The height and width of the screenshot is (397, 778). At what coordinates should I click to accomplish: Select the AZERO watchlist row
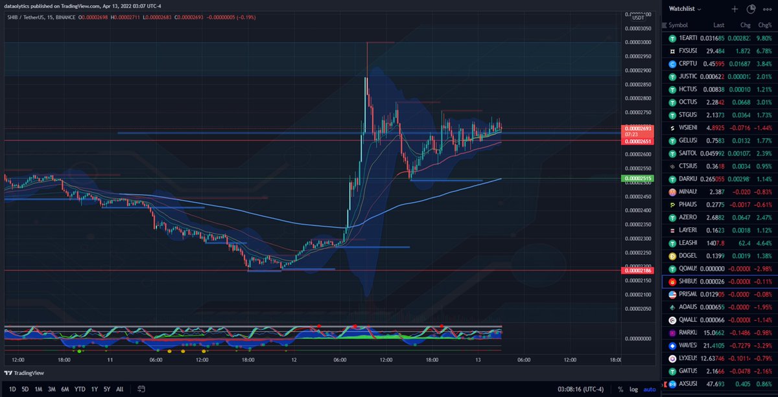(x=720, y=217)
